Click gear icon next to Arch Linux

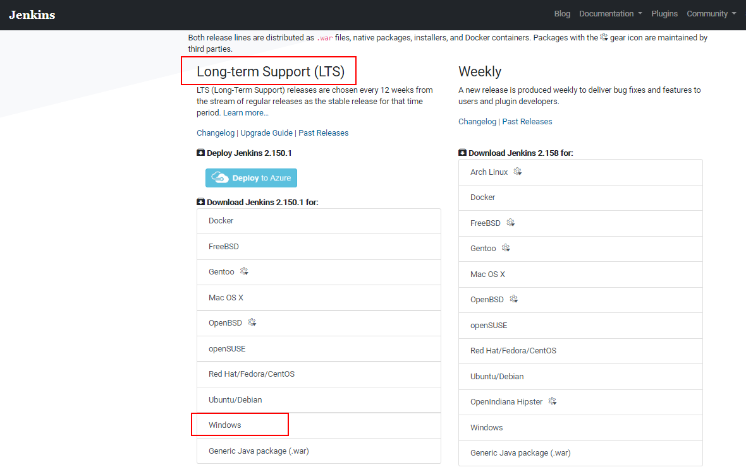[518, 172]
